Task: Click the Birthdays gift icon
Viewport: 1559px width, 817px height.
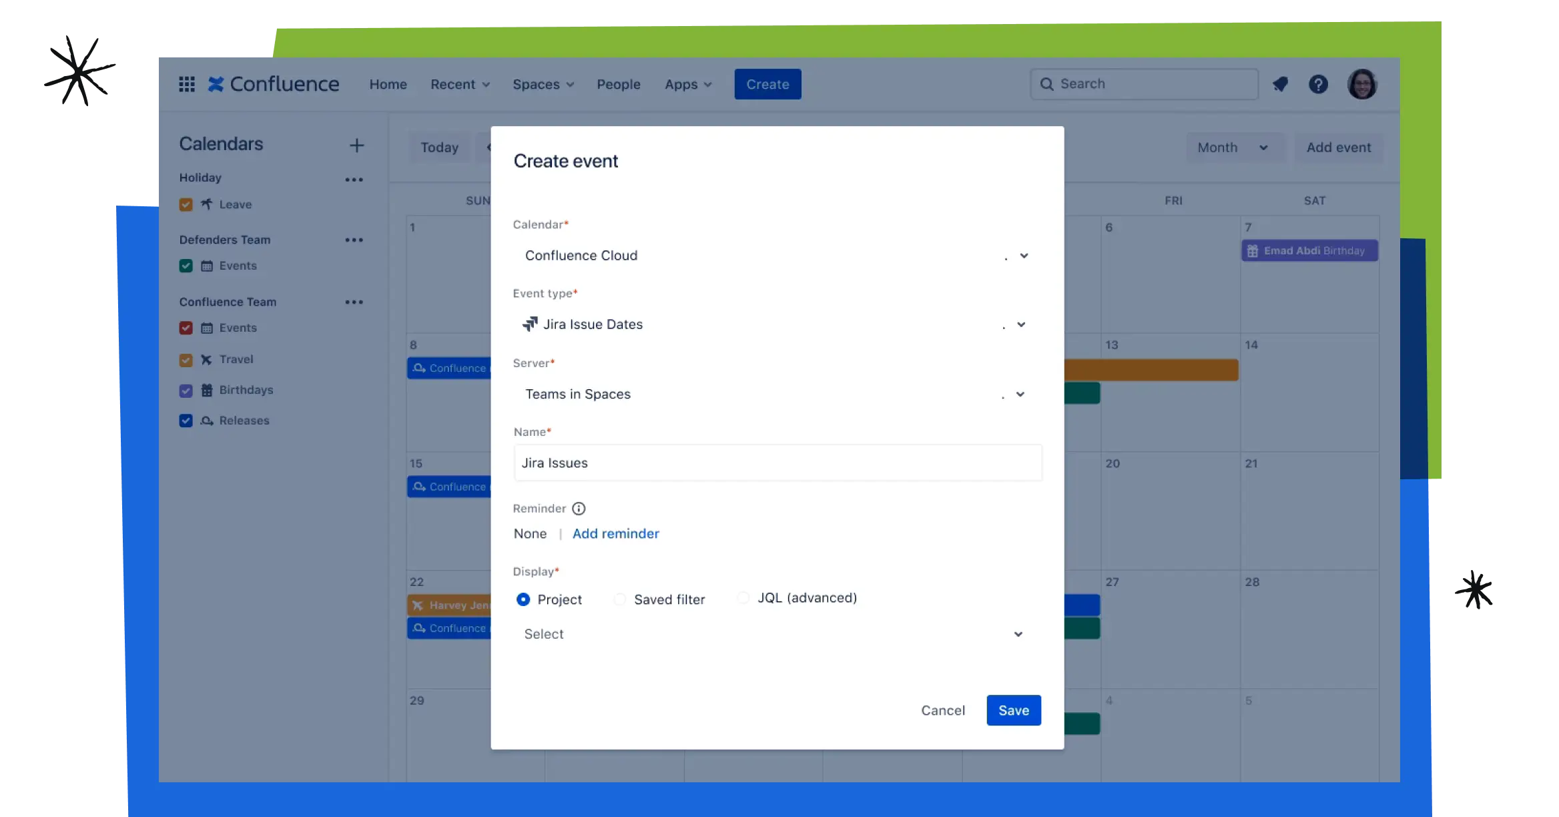Action: [x=207, y=390]
